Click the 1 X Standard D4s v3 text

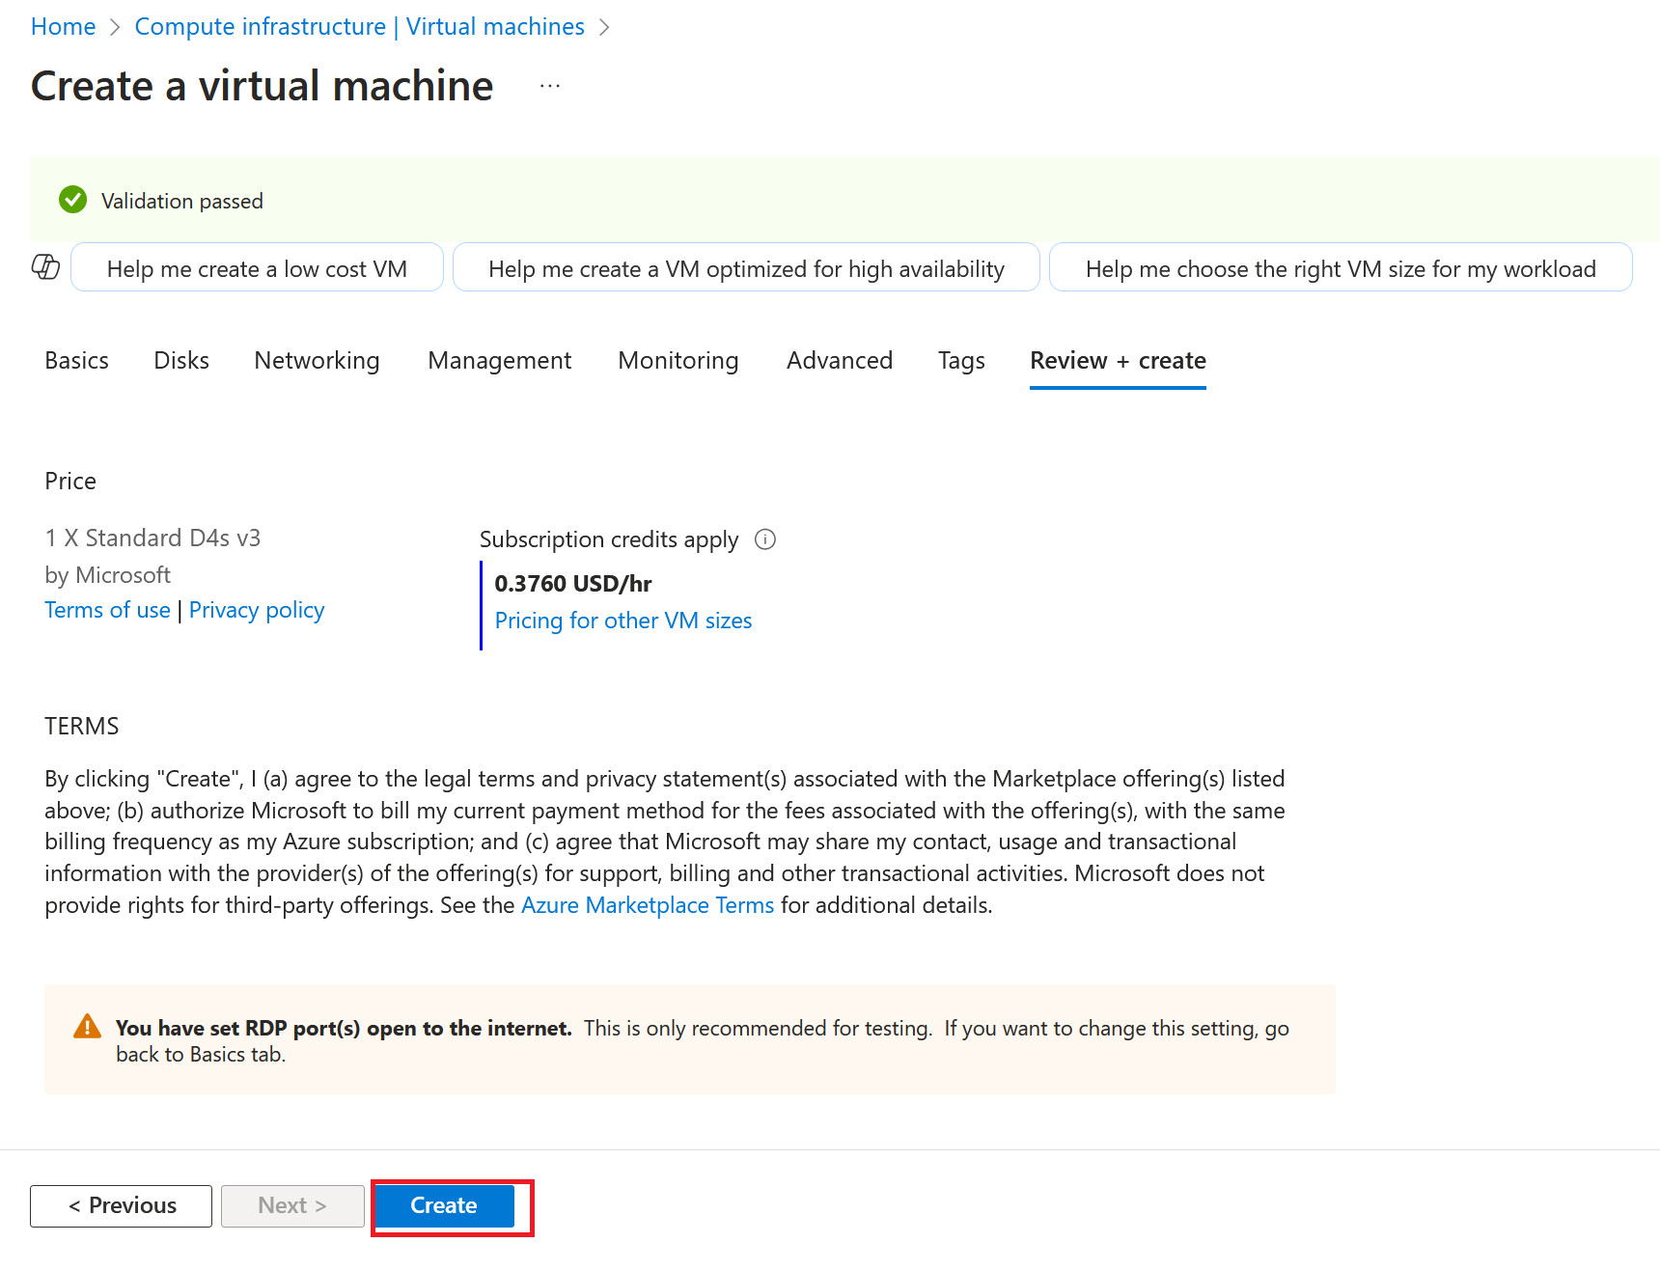click(x=152, y=538)
